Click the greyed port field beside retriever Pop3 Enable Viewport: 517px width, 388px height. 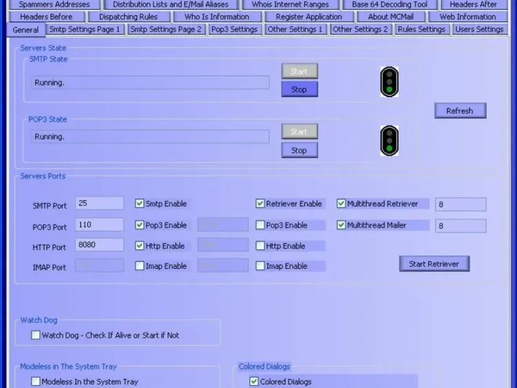coord(223,224)
